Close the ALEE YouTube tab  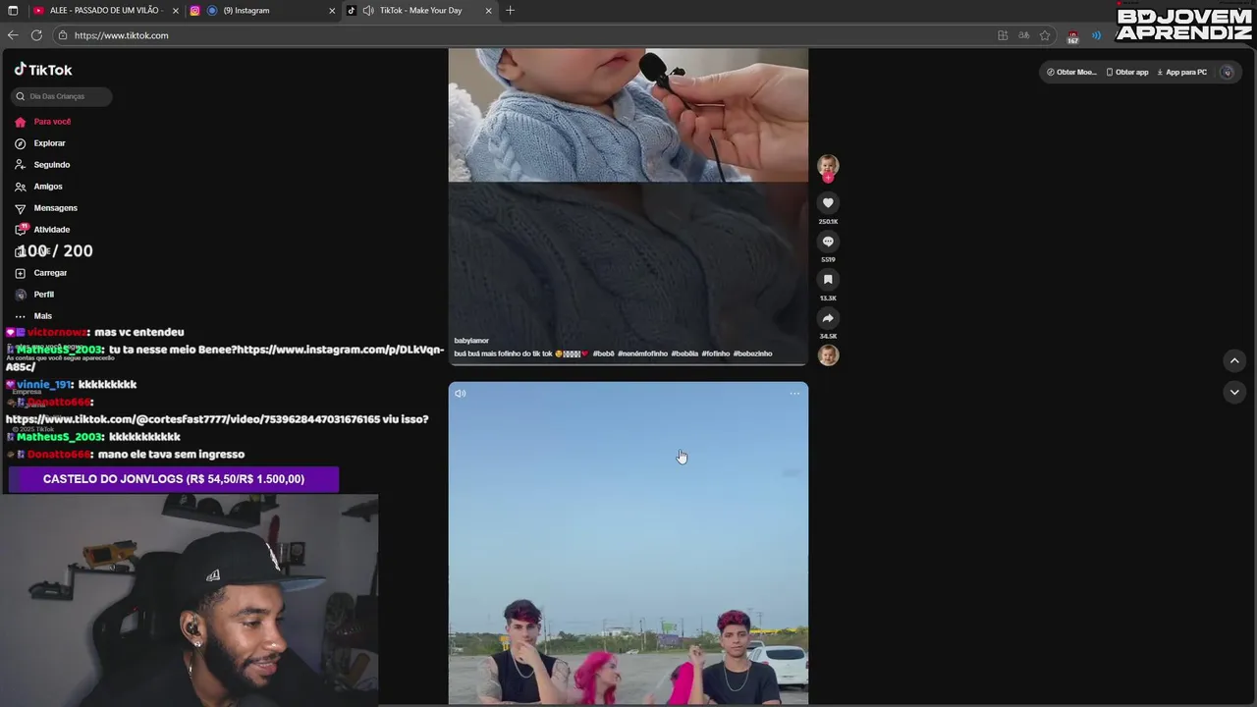176,11
